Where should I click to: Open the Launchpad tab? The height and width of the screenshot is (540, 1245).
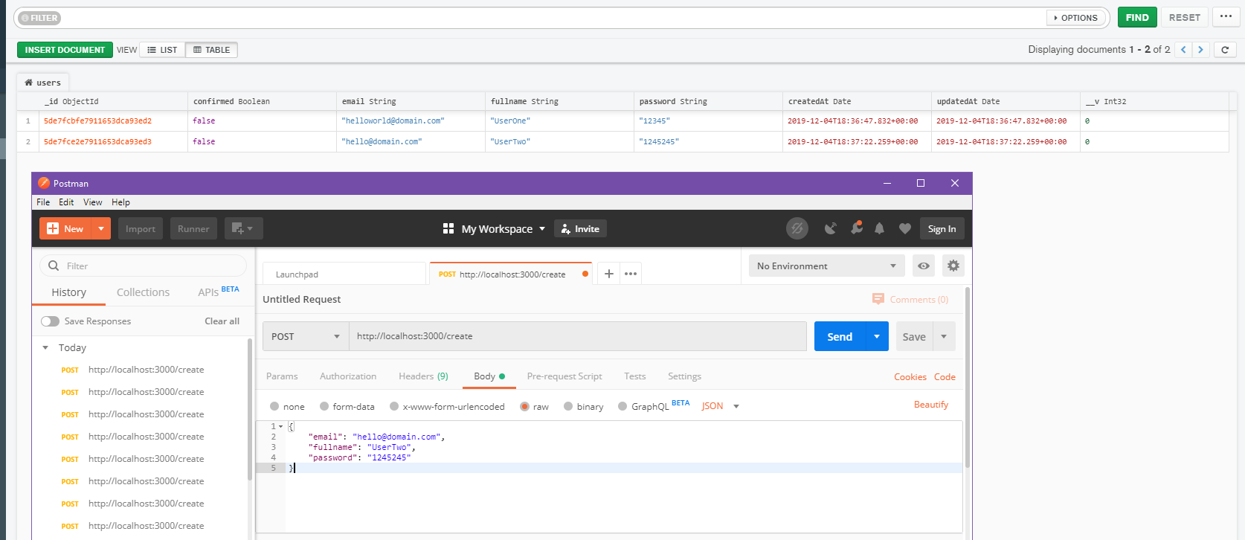click(344, 274)
